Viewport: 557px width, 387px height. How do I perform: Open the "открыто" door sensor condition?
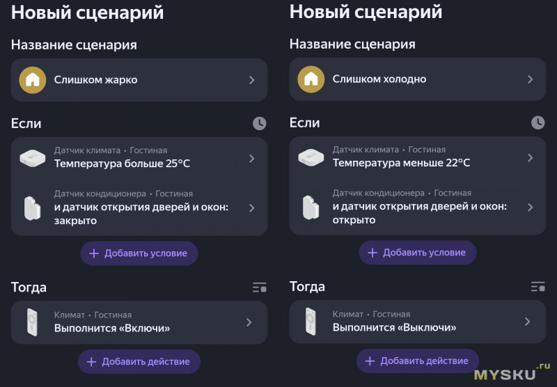tap(530, 207)
